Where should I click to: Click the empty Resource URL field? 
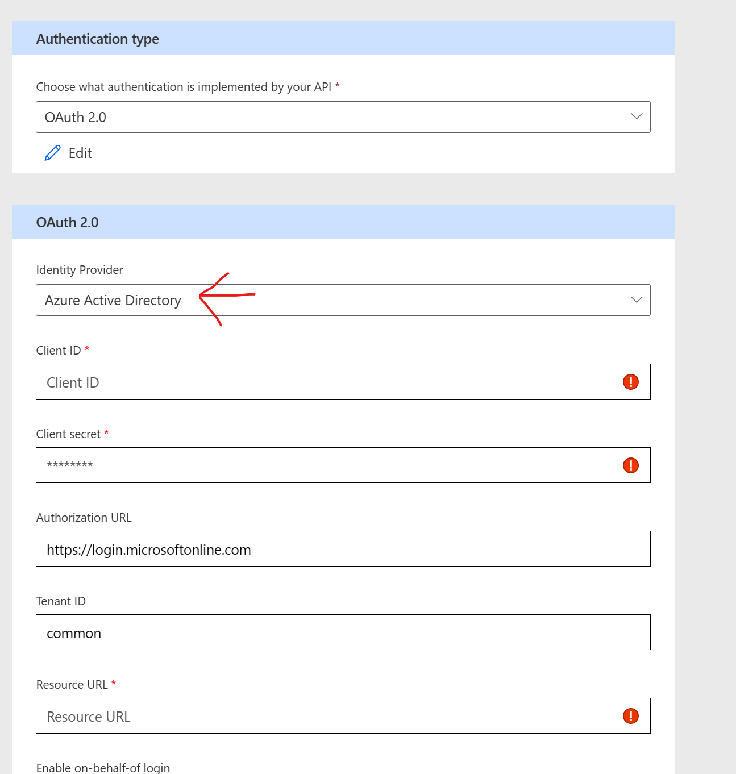coord(284,716)
